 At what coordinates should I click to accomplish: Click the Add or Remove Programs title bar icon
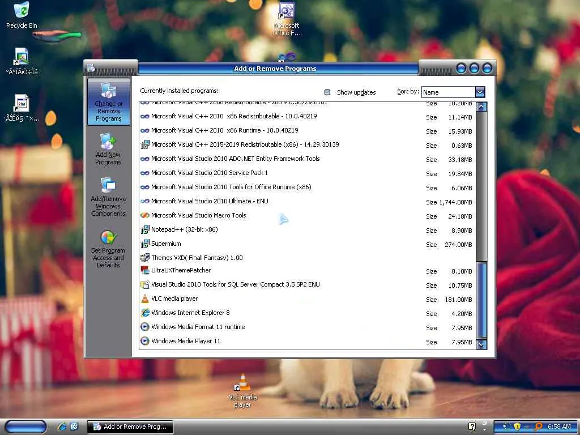click(91, 68)
